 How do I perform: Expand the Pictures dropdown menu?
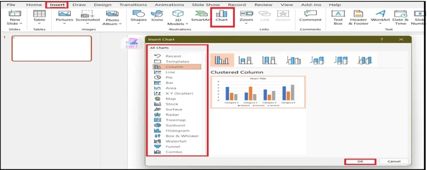pyautogui.click(x=64, y=24)
